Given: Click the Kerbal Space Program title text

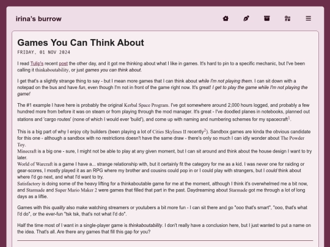Looking at the screenshot, I should point(146,105).
